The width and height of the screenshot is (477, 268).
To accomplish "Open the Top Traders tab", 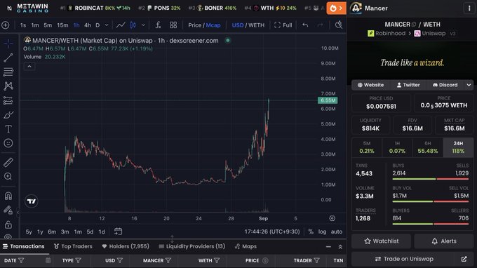I will click(x=73, y=246).
